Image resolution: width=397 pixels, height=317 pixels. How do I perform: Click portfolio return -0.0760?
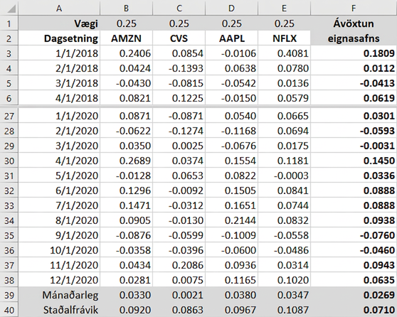click(354, 235)
